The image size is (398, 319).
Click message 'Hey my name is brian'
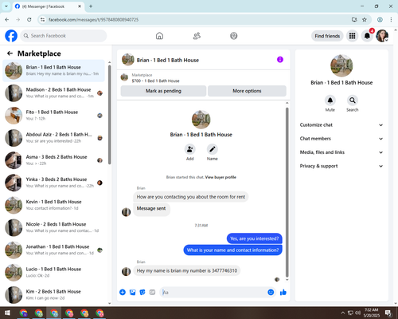[187, 271]
